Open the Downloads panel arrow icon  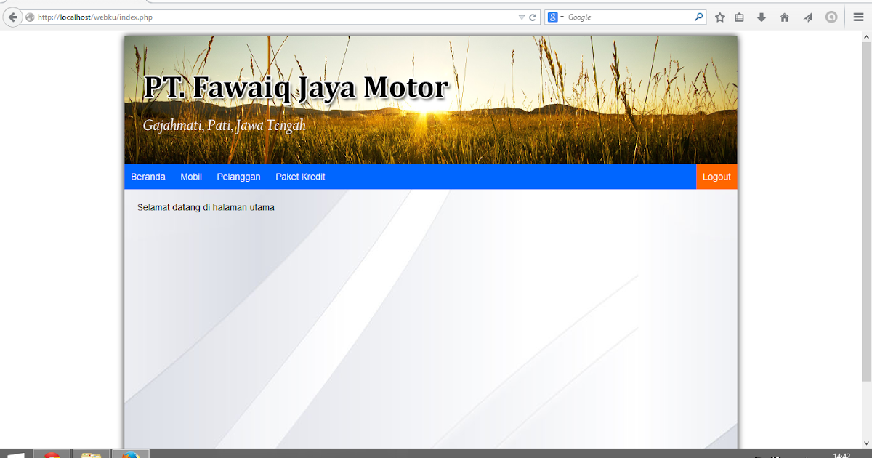pos(760,17)
